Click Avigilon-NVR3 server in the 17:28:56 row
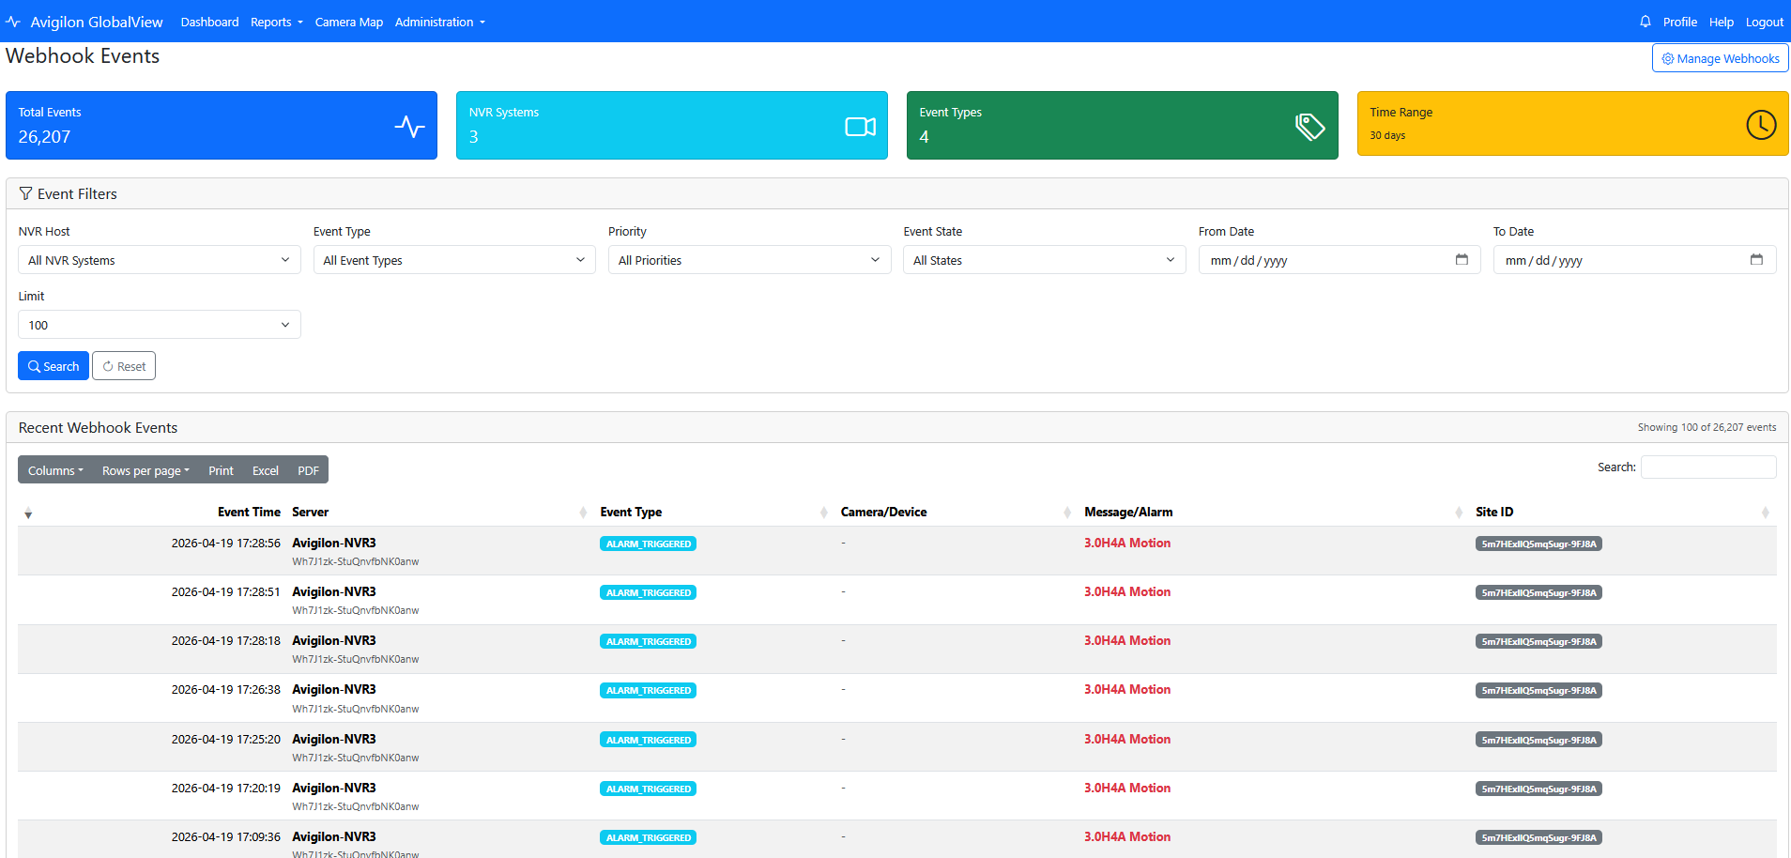The image size is (1791, 858). click(334, 543)
